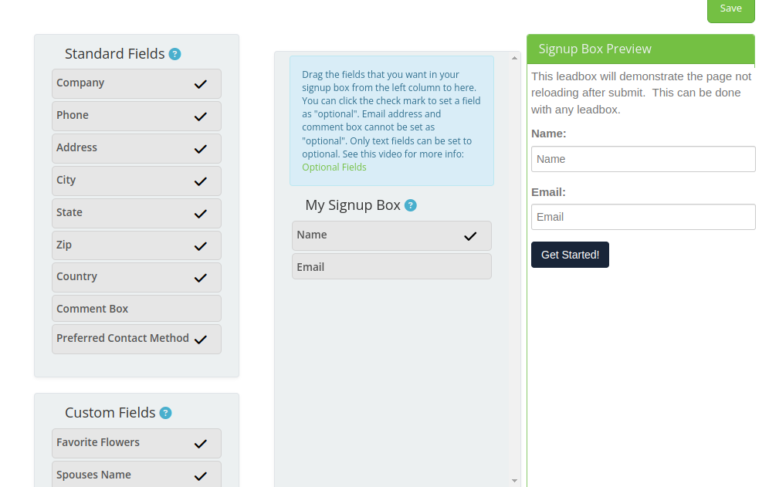The width and height of the screenshot is (769, 487).
Task: Click the Country field check mark
Action: click(200, 278)
